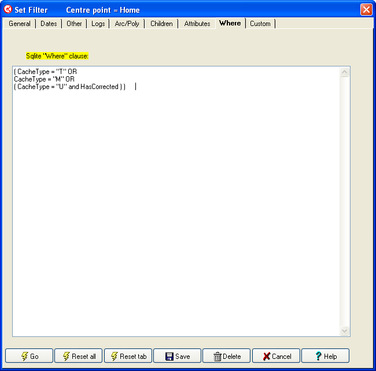Delete the saved filter
The width and height of the screenshot is (376, 371).
click(227, 356)
